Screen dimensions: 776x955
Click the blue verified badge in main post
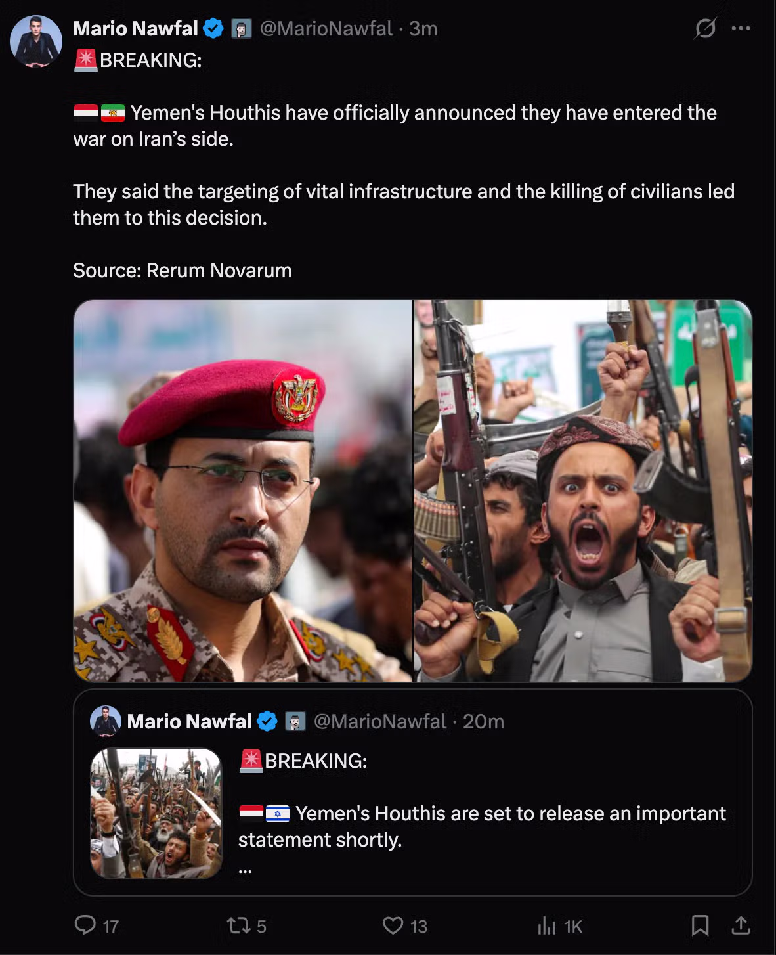(213, 28)
